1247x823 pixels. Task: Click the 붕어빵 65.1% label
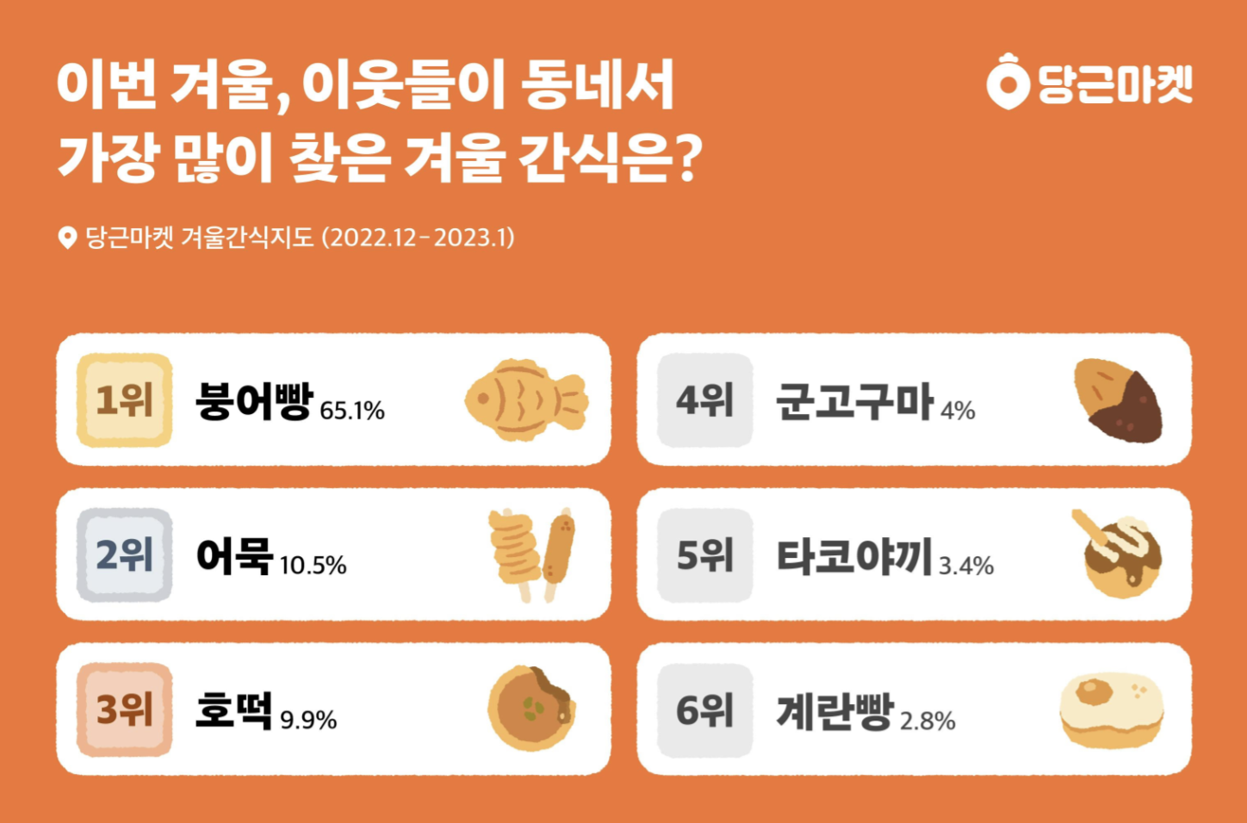coord(290,402)
